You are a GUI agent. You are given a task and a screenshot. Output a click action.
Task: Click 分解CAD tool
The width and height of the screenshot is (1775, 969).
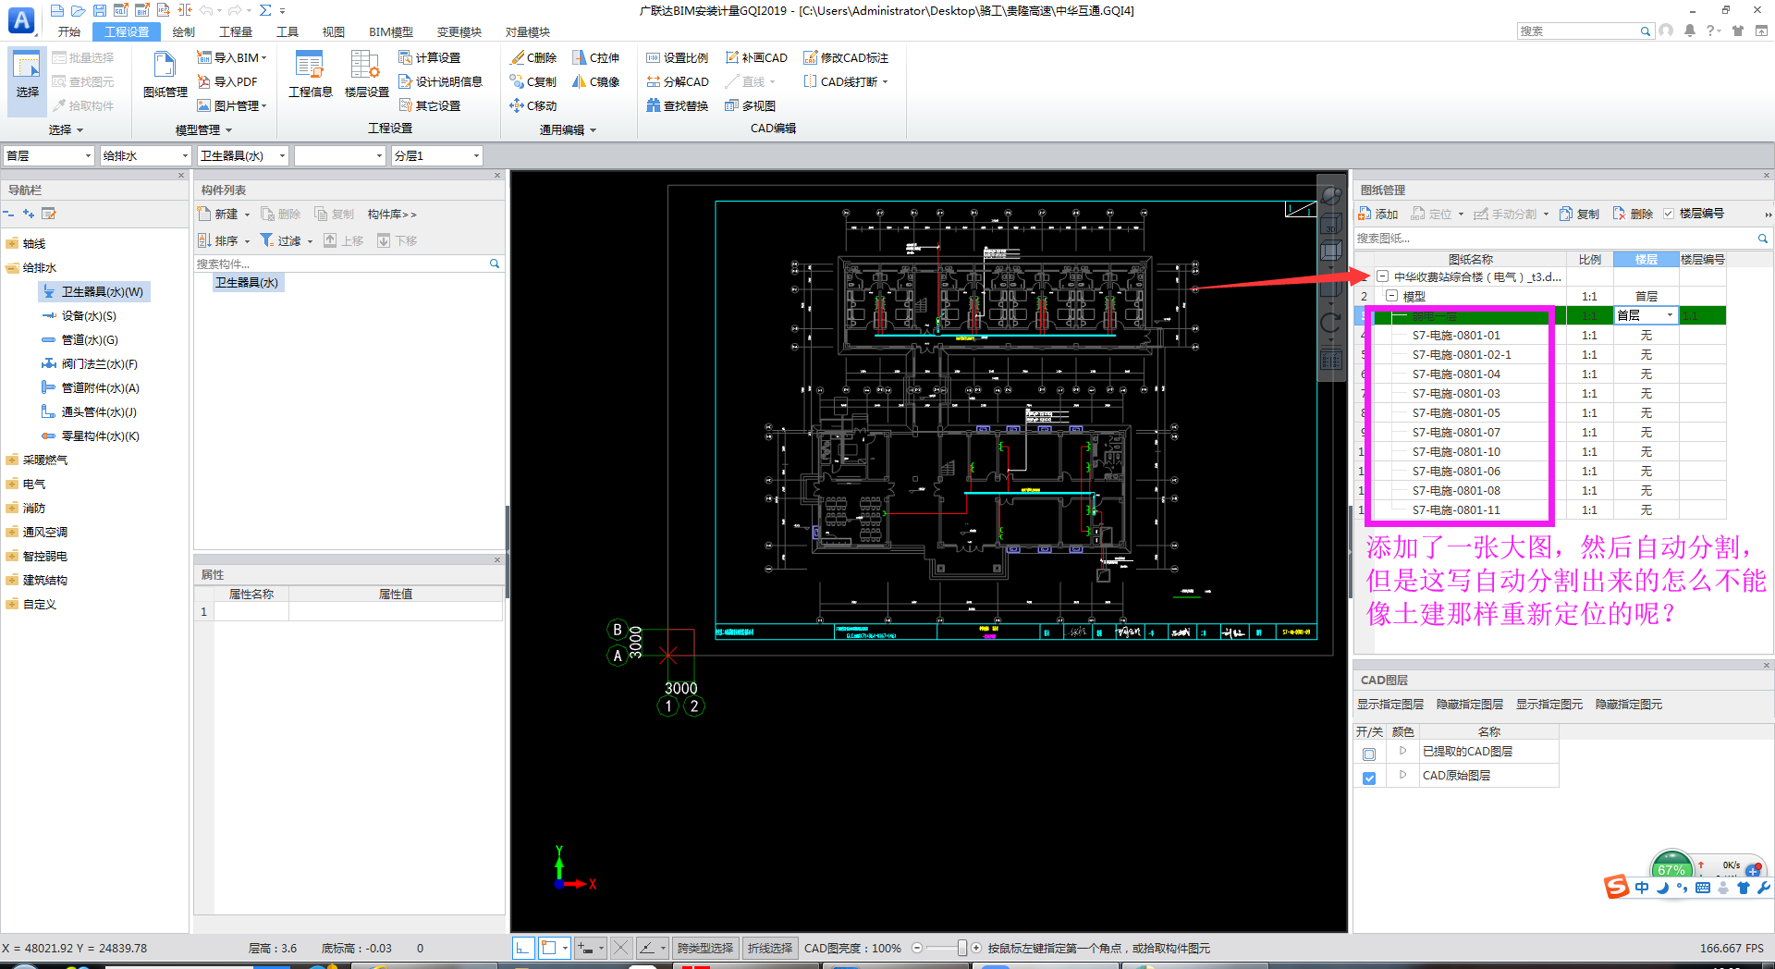677,81
